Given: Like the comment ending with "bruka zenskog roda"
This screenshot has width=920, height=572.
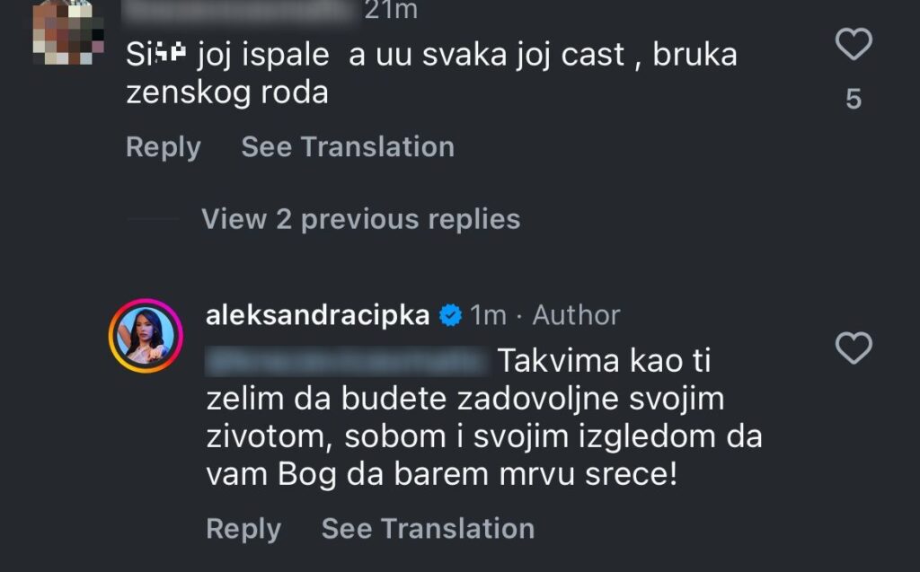Looking at the screenshot, I should click(853, 43).
